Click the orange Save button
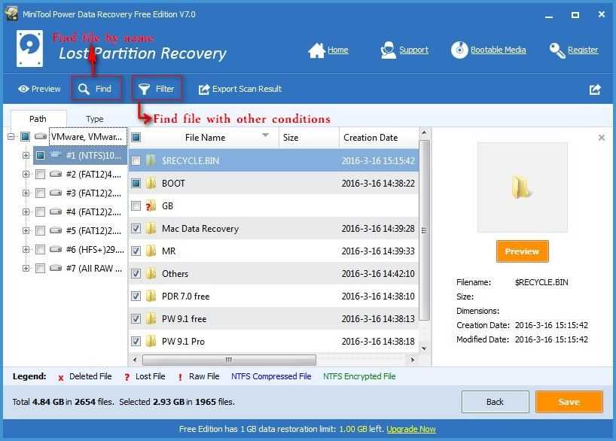 coord(569,402)
